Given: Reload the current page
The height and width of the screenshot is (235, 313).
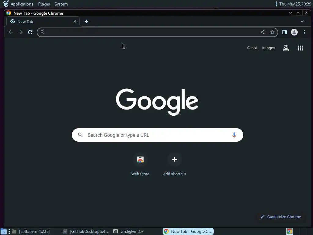Looking at the screenshot, I should pyautogui.click(x=30, y=32).
